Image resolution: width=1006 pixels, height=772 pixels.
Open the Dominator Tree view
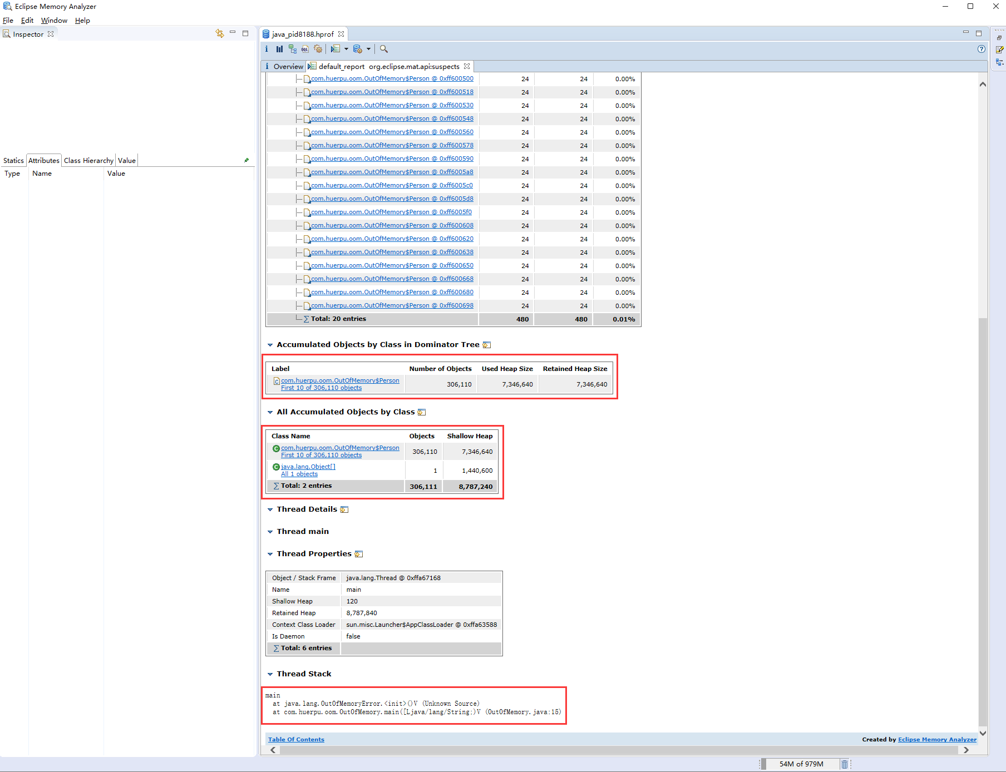point(292,49)
